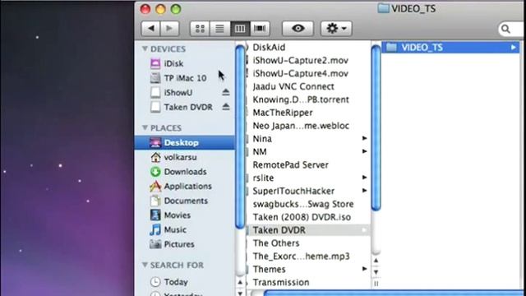526x296 pixels.
Task: Click file column scroll down arrow
Action: [x=376, y=272]
